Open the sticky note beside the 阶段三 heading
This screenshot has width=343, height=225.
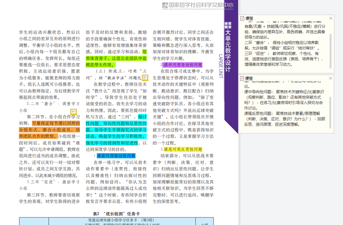[145, 78]
